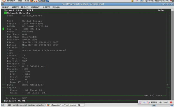Open the 檔案(F) menu in the terminal
This screenshot has height=107, width=175.
pos(6,7)
